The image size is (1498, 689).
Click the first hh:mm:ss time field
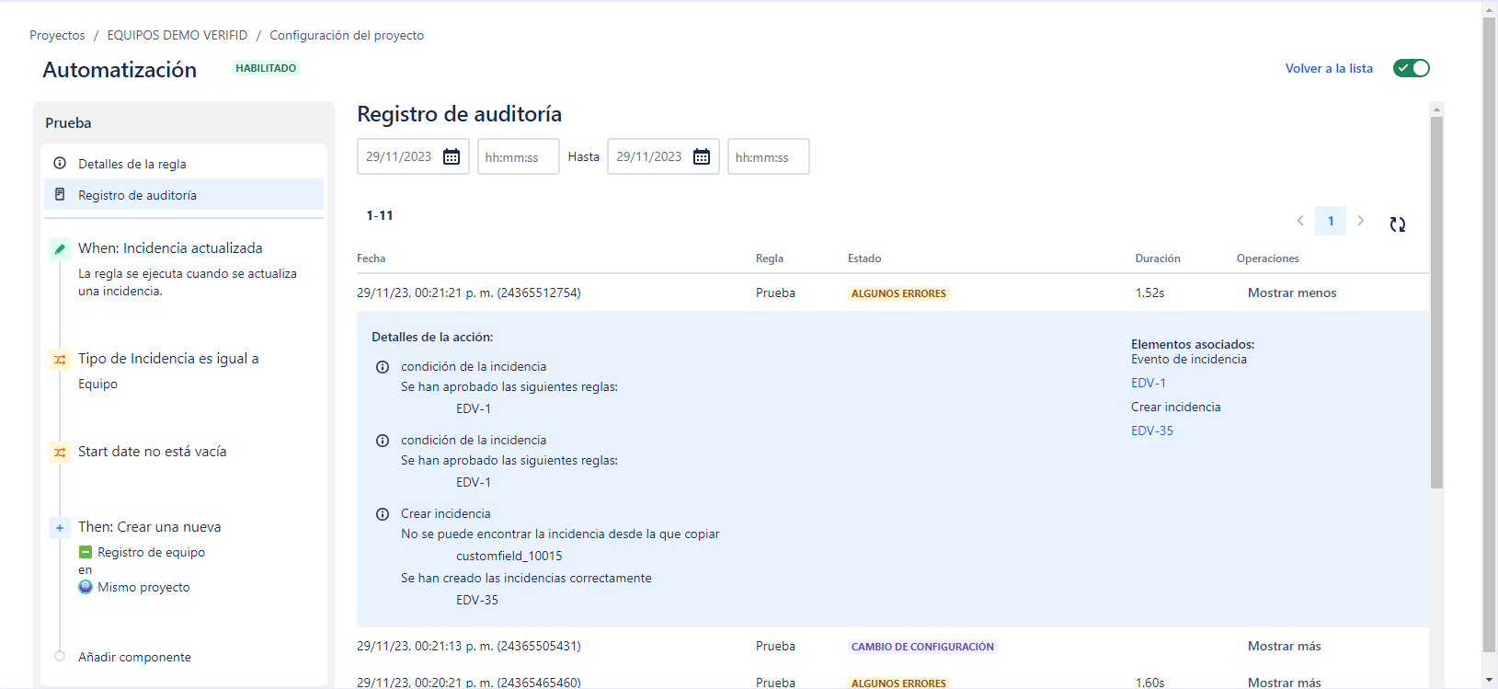519,156
